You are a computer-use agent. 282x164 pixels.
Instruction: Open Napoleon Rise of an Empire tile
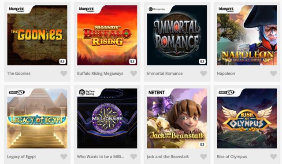247,35
